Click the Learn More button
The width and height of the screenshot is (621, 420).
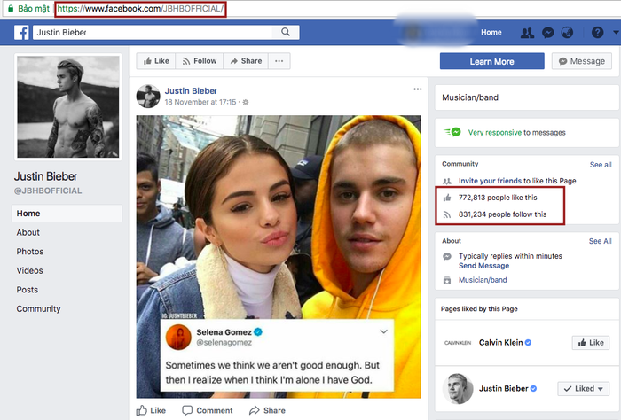[x=491, y=61]
